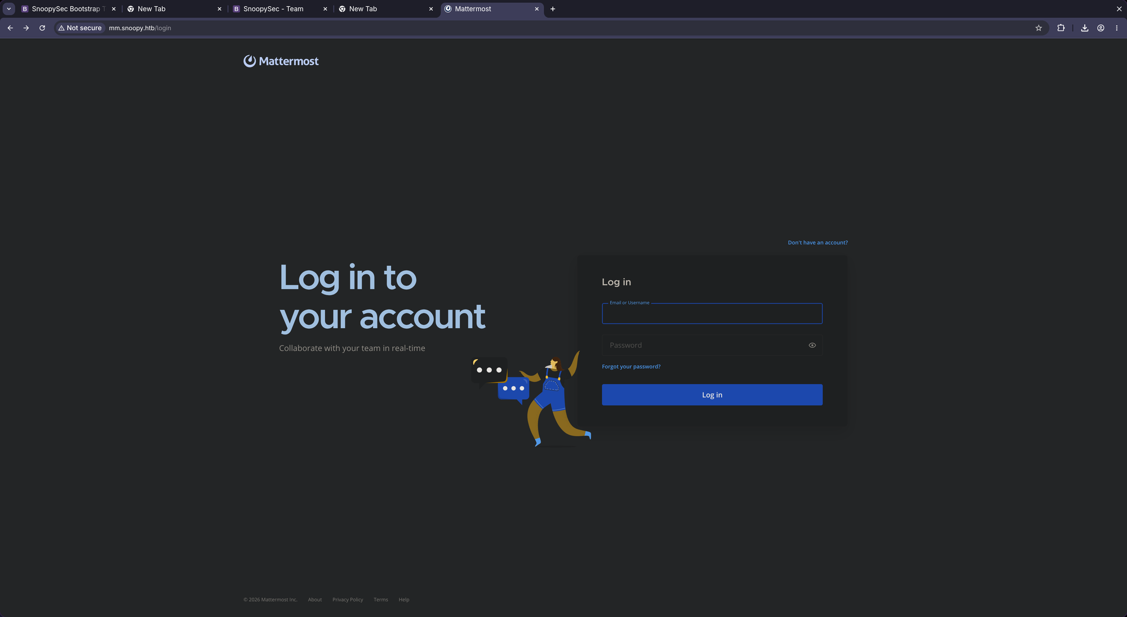Screen dimensions: 1127x617
Task: Open the browser profile icon
Action: click(1101, 28)
